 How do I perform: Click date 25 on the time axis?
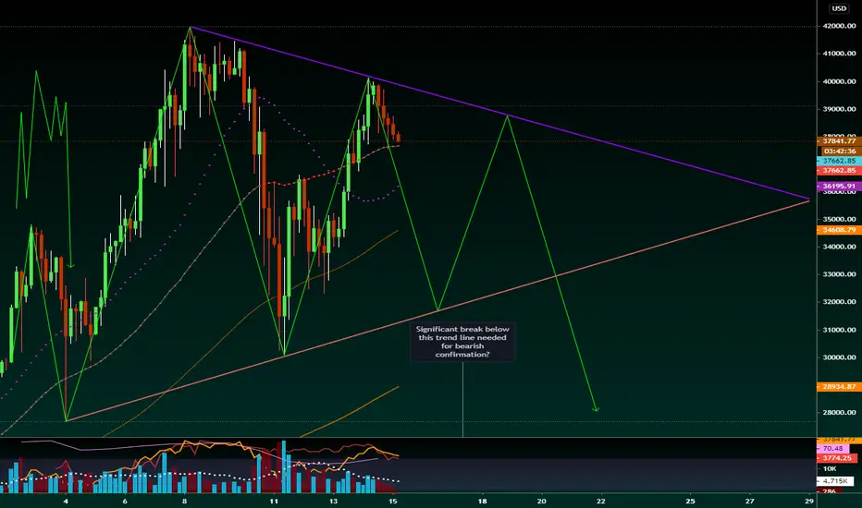[x=691, y=501]
